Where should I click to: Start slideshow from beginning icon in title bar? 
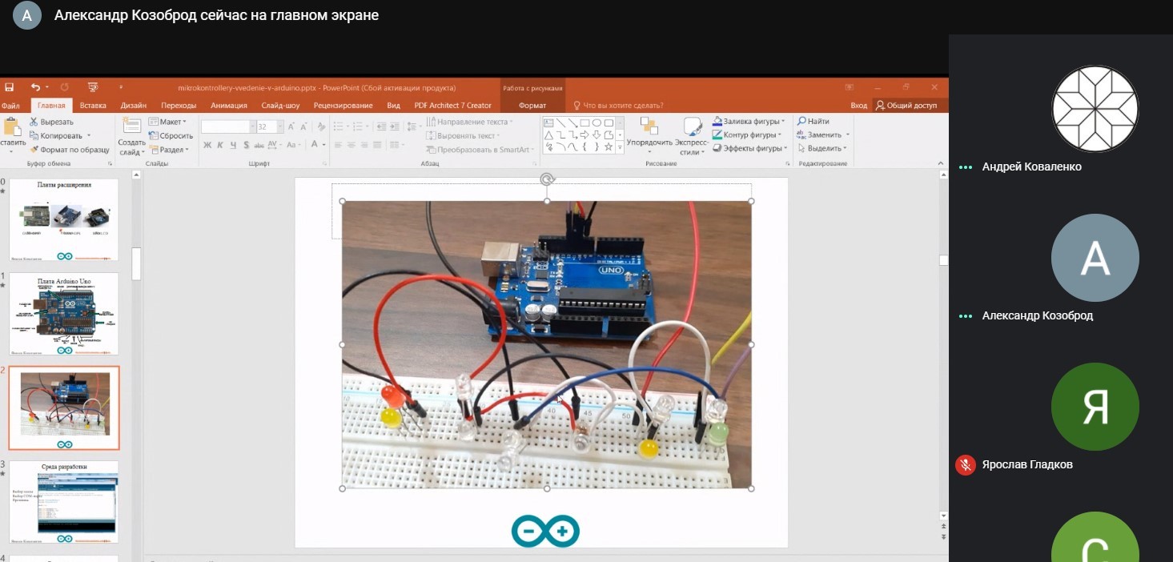pos(93,87)
